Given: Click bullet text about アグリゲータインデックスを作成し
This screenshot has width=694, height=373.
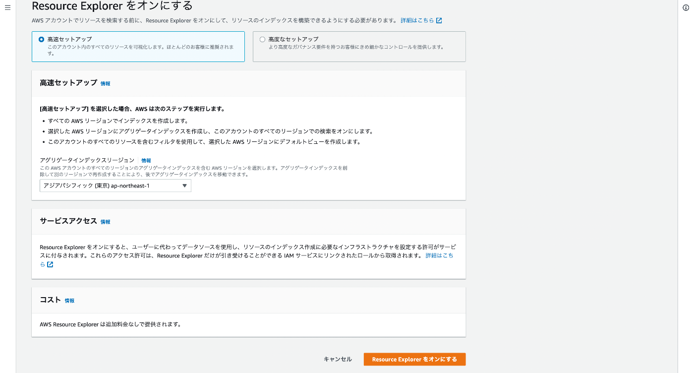Looking at the screenshot, I should point(210,131).
